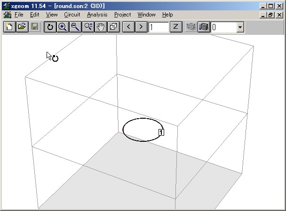
Task: Open the Edit menu
Action: pos(35,15)
